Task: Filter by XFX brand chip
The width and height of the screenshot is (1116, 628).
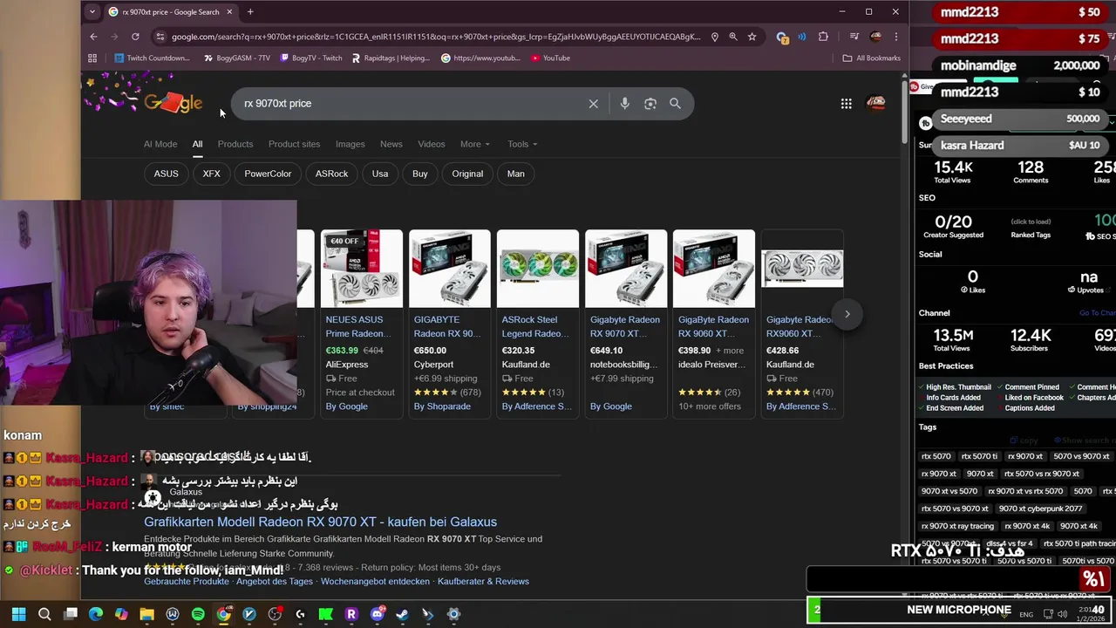Action: pos(212,174)
